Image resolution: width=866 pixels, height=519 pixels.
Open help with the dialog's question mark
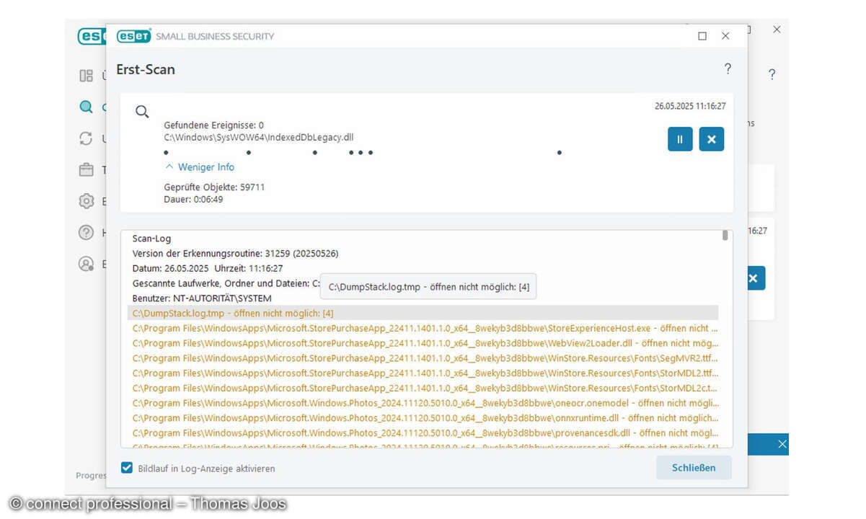728,69
